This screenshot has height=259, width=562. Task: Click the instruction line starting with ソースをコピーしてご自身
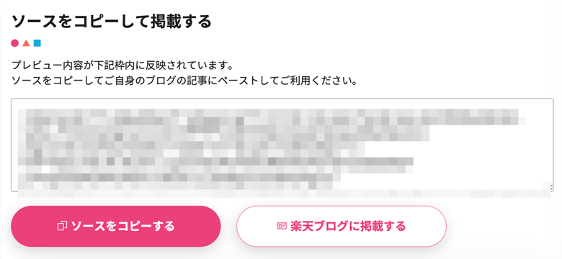click(184, 81)
